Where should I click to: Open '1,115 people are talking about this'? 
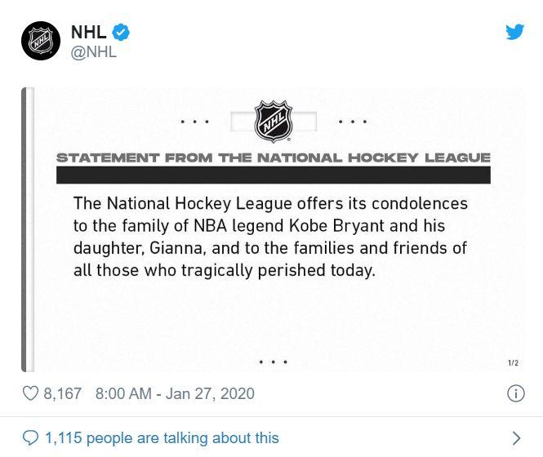point(162,438)
